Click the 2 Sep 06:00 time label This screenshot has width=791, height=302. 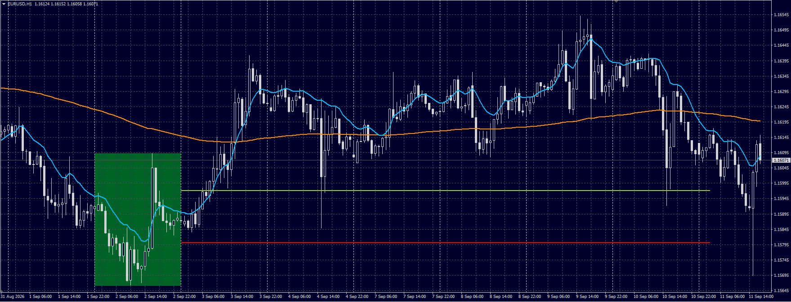127,297
